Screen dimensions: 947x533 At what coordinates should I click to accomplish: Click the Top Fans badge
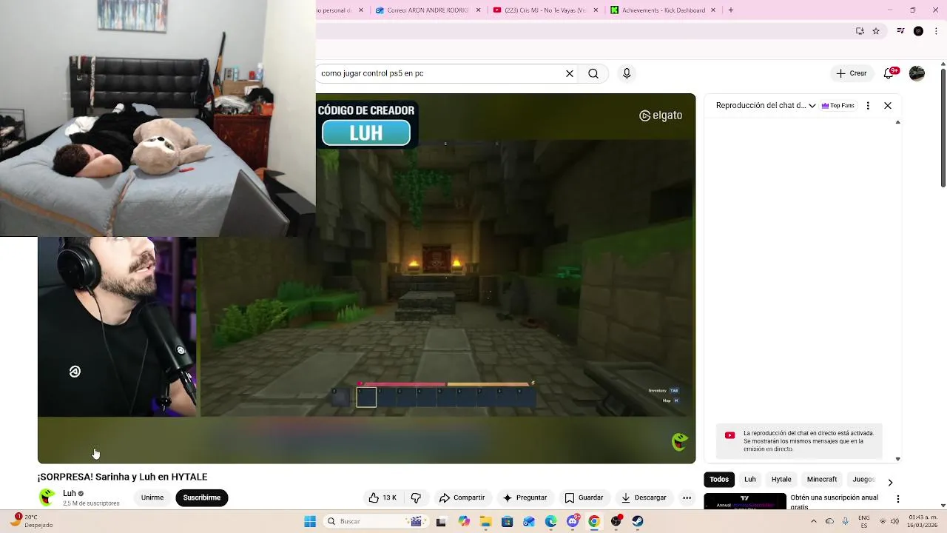tap(838, 106)
